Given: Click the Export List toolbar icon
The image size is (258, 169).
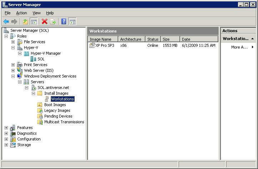Looking at the screenshot, I should [x=53, y=21].
